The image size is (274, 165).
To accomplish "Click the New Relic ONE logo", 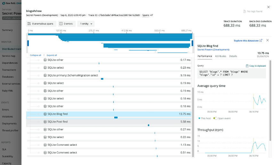I will click(12, 3).
